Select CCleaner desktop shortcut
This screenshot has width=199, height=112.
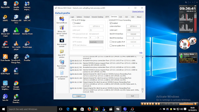click(x=5, y=44)
